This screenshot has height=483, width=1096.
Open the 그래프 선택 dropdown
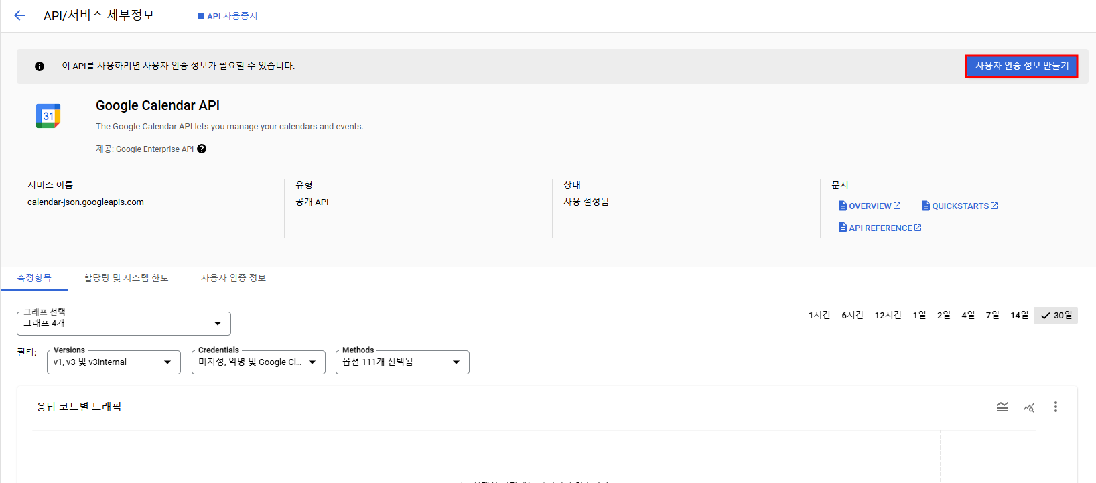(x=124, y=323)
